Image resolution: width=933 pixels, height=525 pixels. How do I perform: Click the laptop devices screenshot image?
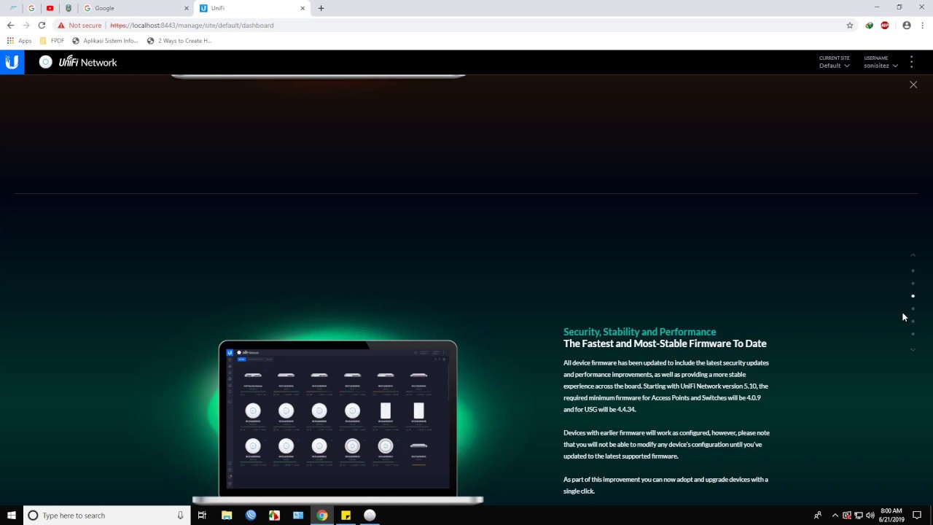click(x=337, y=421)
